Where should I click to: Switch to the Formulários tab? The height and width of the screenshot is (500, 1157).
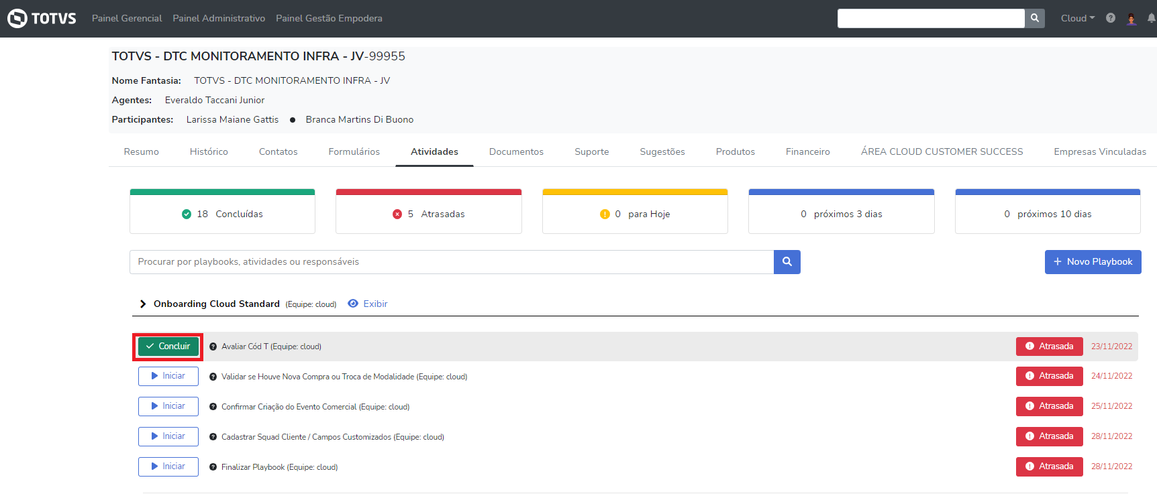(x=354, y=151)
